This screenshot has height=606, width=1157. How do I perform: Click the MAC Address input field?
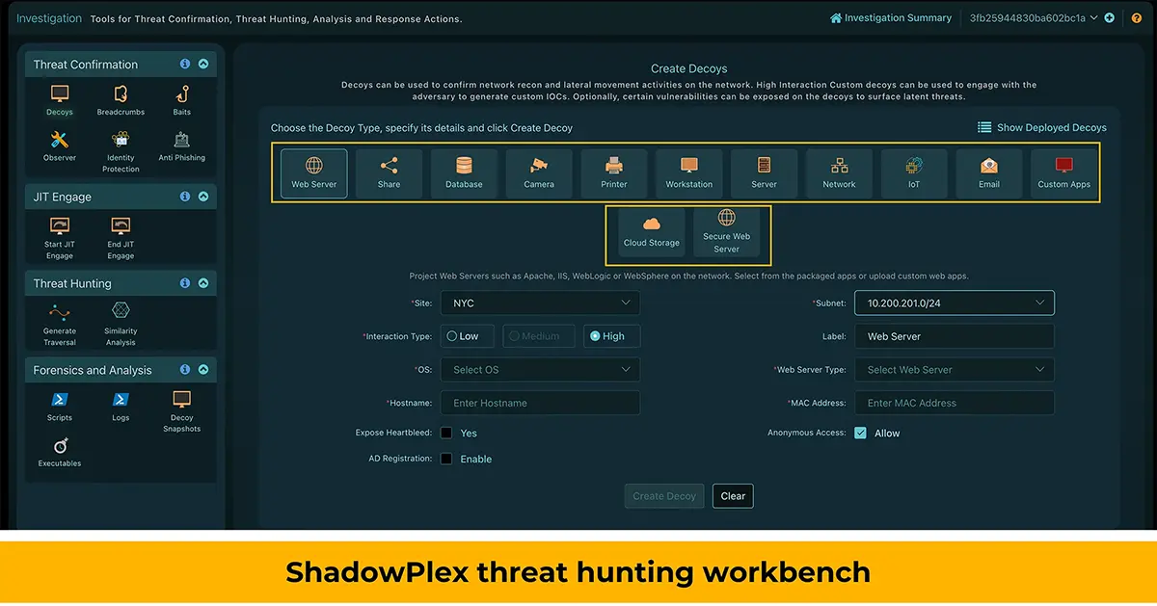pyautogui.click(x=955, y=403)
